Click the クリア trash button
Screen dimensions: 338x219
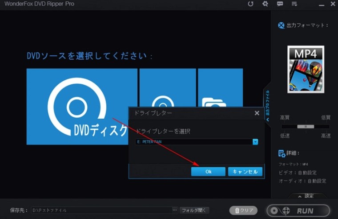[243, 211]
